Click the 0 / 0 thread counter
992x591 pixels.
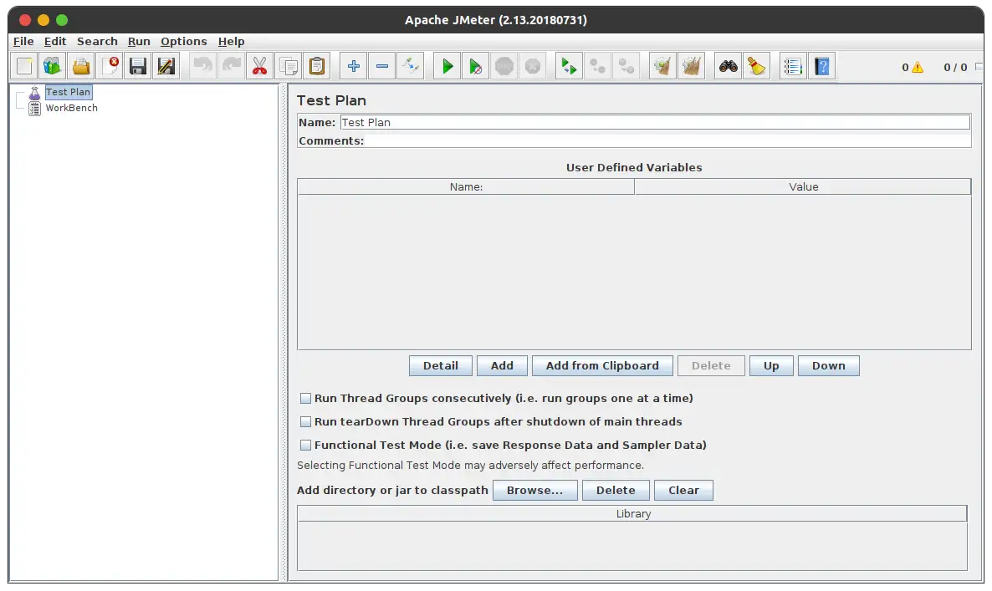click(955, 67)
